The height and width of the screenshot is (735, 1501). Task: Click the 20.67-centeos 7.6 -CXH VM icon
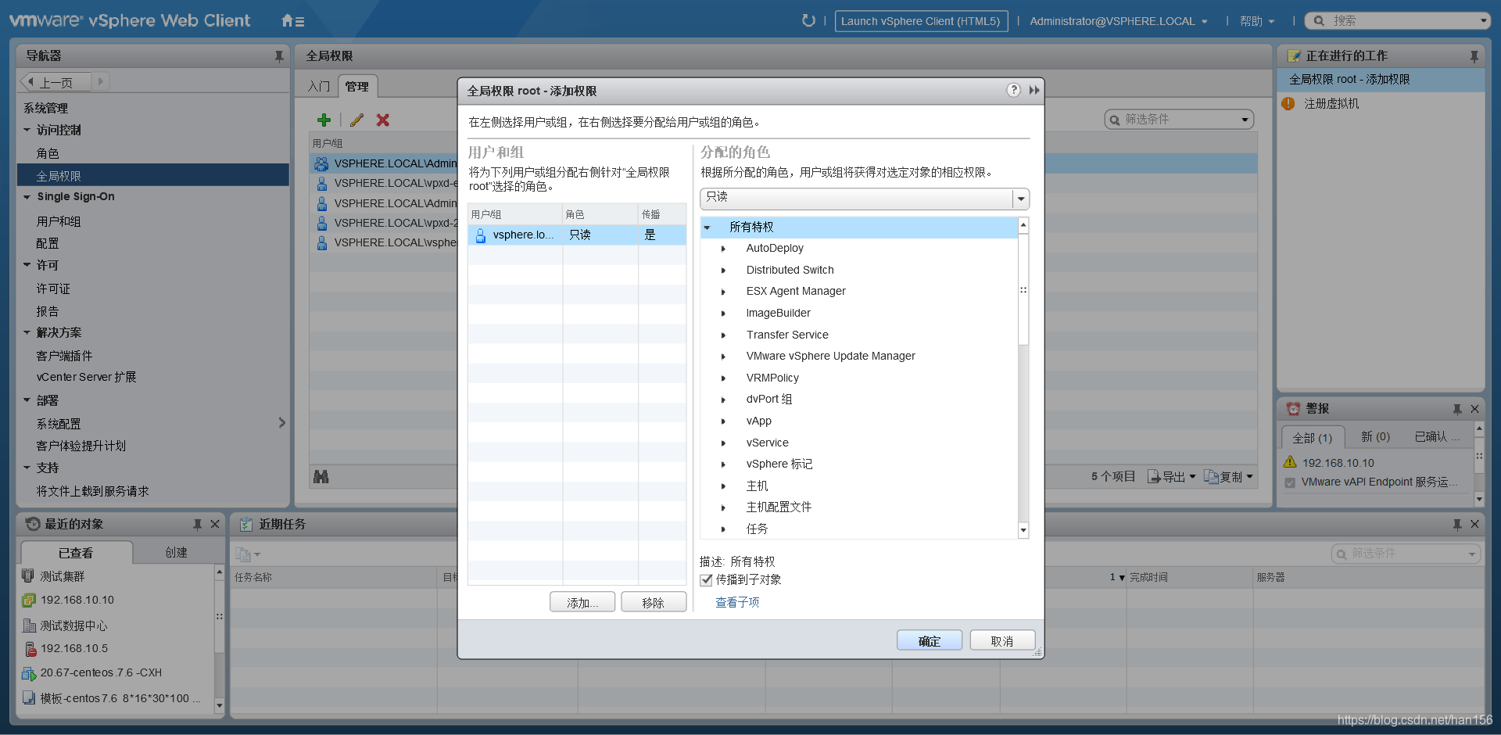coord(29,672)
